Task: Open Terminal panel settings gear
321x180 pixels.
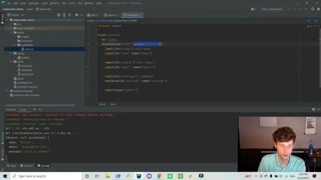Action: [313, 109]
